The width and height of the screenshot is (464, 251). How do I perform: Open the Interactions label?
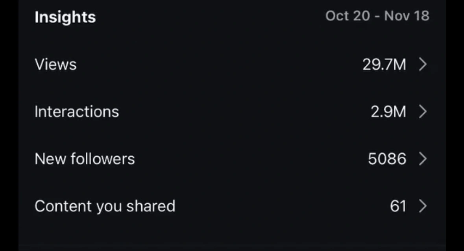(x=77, y=112)
